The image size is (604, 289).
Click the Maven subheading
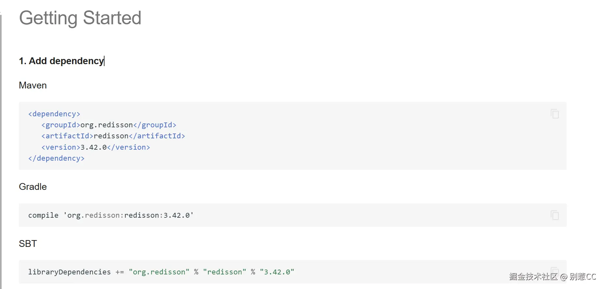(x=33, y=86)
